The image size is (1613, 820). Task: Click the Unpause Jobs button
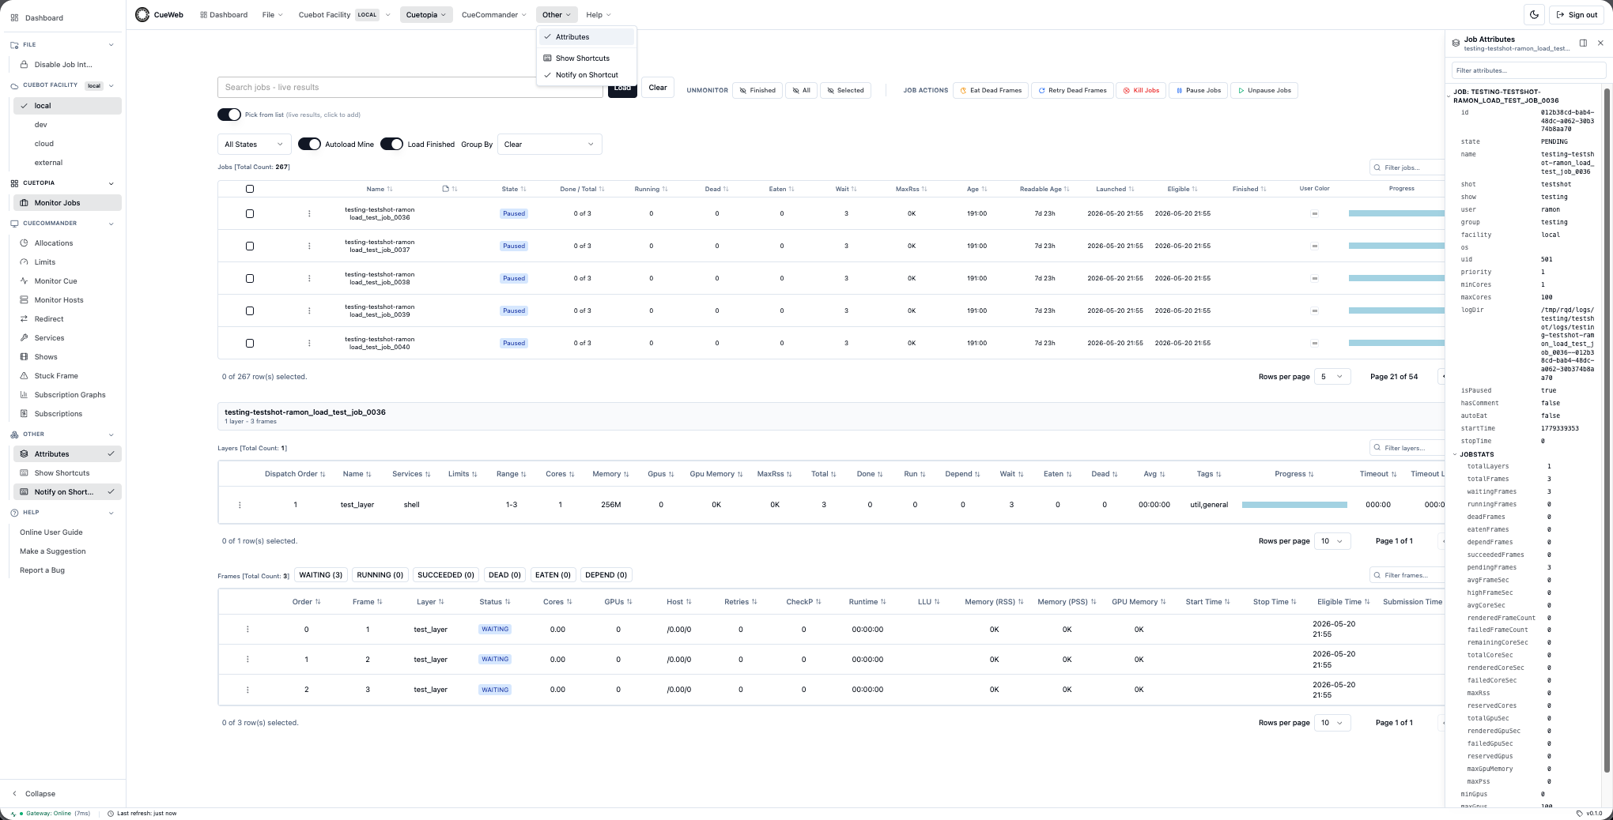[x=1264, y=90]
